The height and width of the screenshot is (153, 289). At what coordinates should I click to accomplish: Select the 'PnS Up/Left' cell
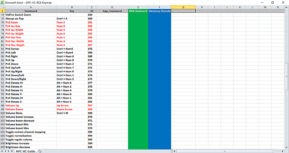click(31, 68)
